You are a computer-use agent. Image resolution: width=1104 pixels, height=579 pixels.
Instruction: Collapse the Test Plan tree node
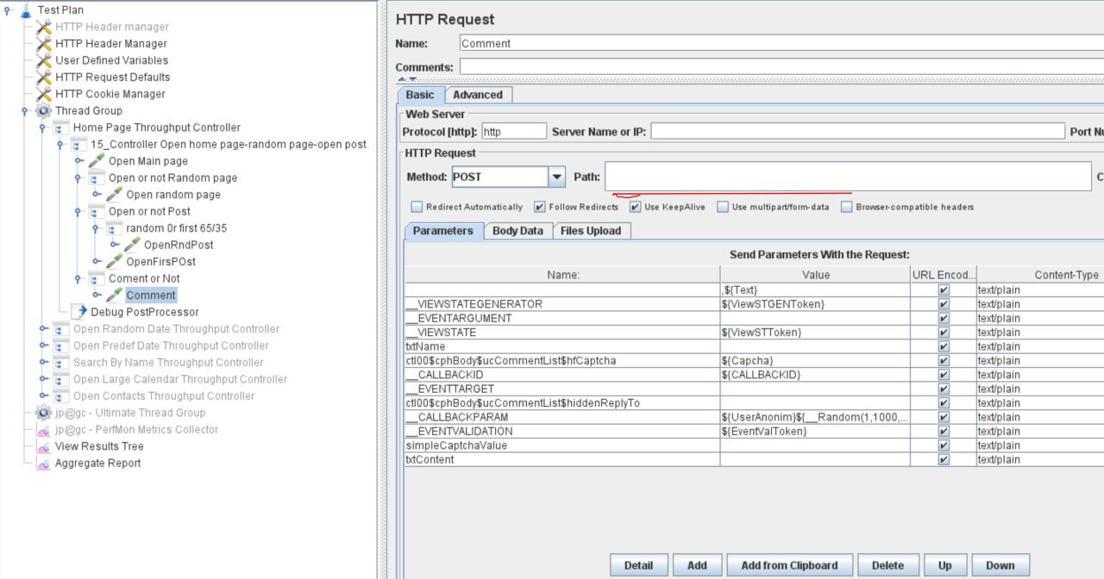click(x=8, y=10)
